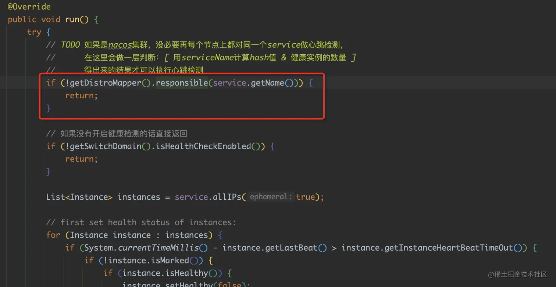Click isHealthCheckEnabled() method call
The width and height of the screenshot is (556, 287).
pos(208,146)
